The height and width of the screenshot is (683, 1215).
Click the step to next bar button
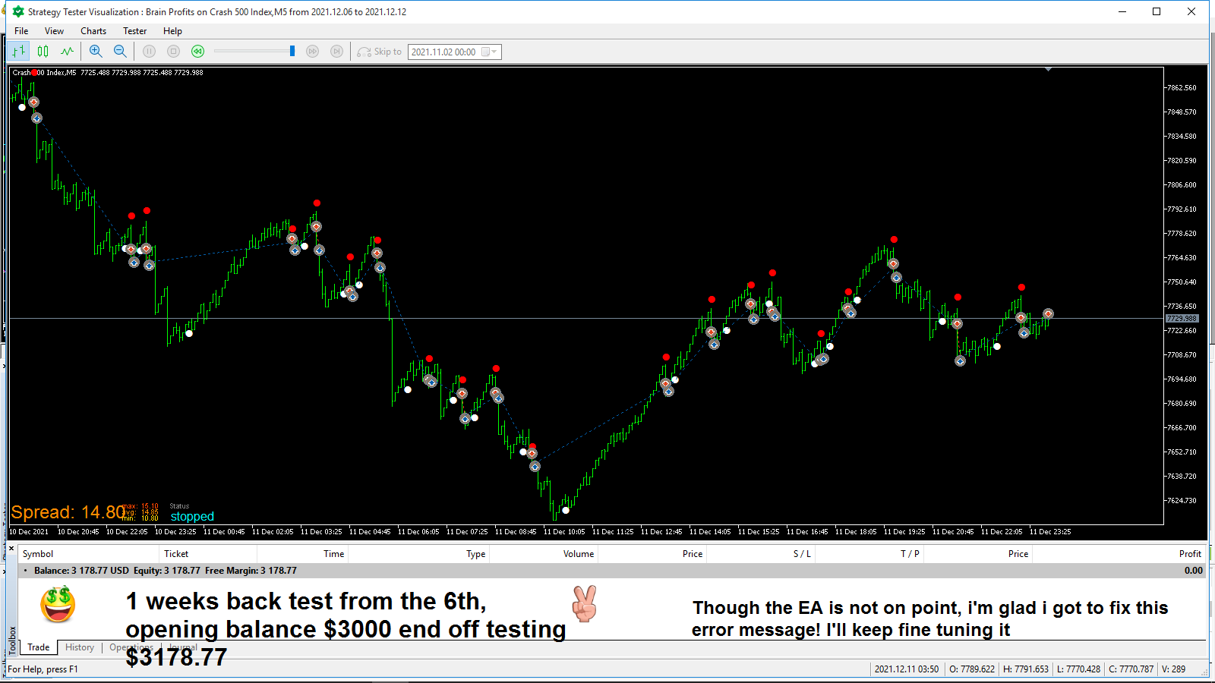(x=336, y=51)
